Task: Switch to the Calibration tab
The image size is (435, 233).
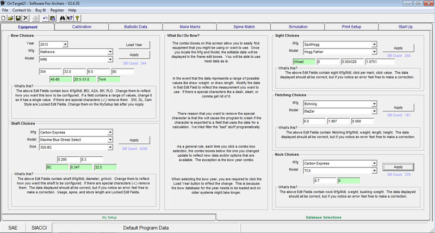Action: (82, 27)
